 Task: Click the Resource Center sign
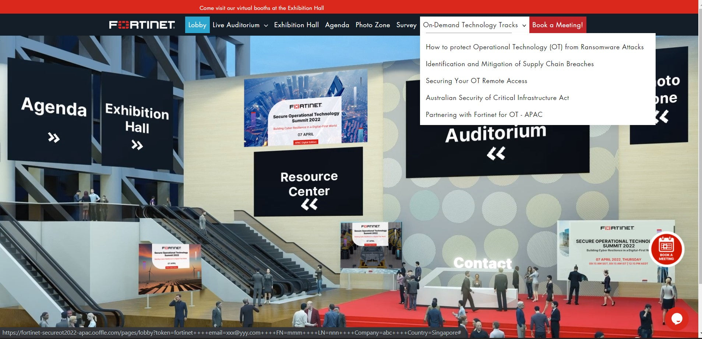[308, 182]
